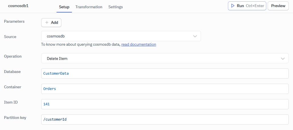Viewport: 293px width, 130px height.
Task: Switch to the Setup tab
Action: (64, 7)
